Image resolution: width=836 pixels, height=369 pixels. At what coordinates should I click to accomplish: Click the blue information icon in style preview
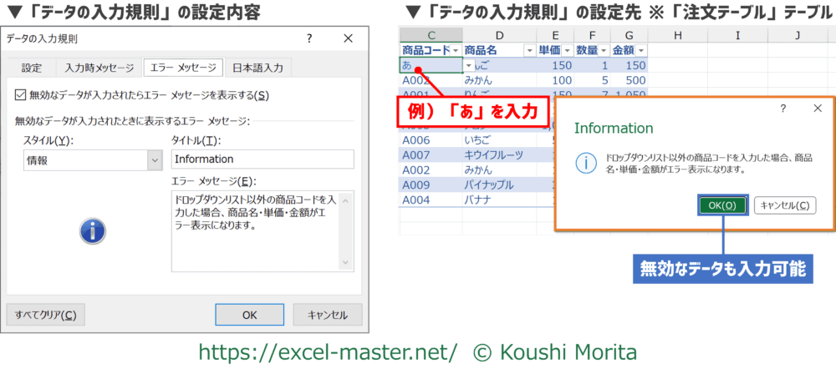[91, 231]
